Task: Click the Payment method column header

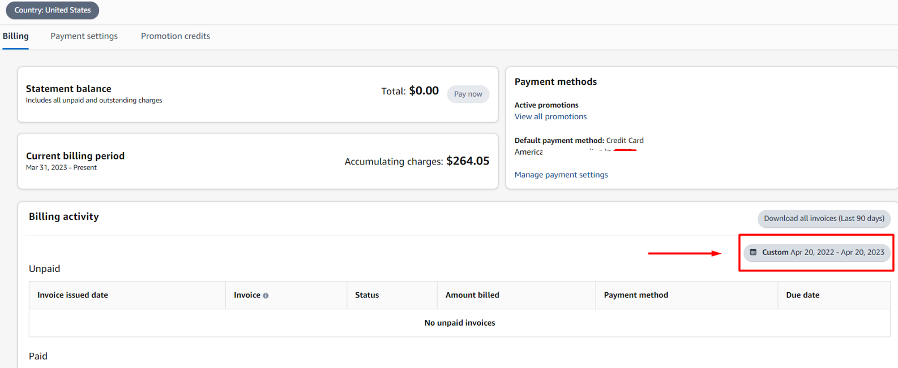Action: coord(636,295)
